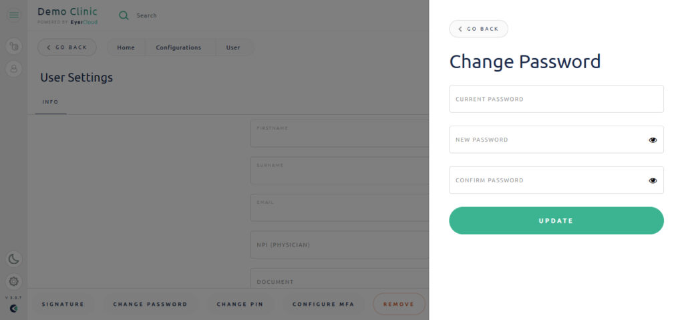
Task: Focus the Current Password field
Action: (x=556, y=99)
